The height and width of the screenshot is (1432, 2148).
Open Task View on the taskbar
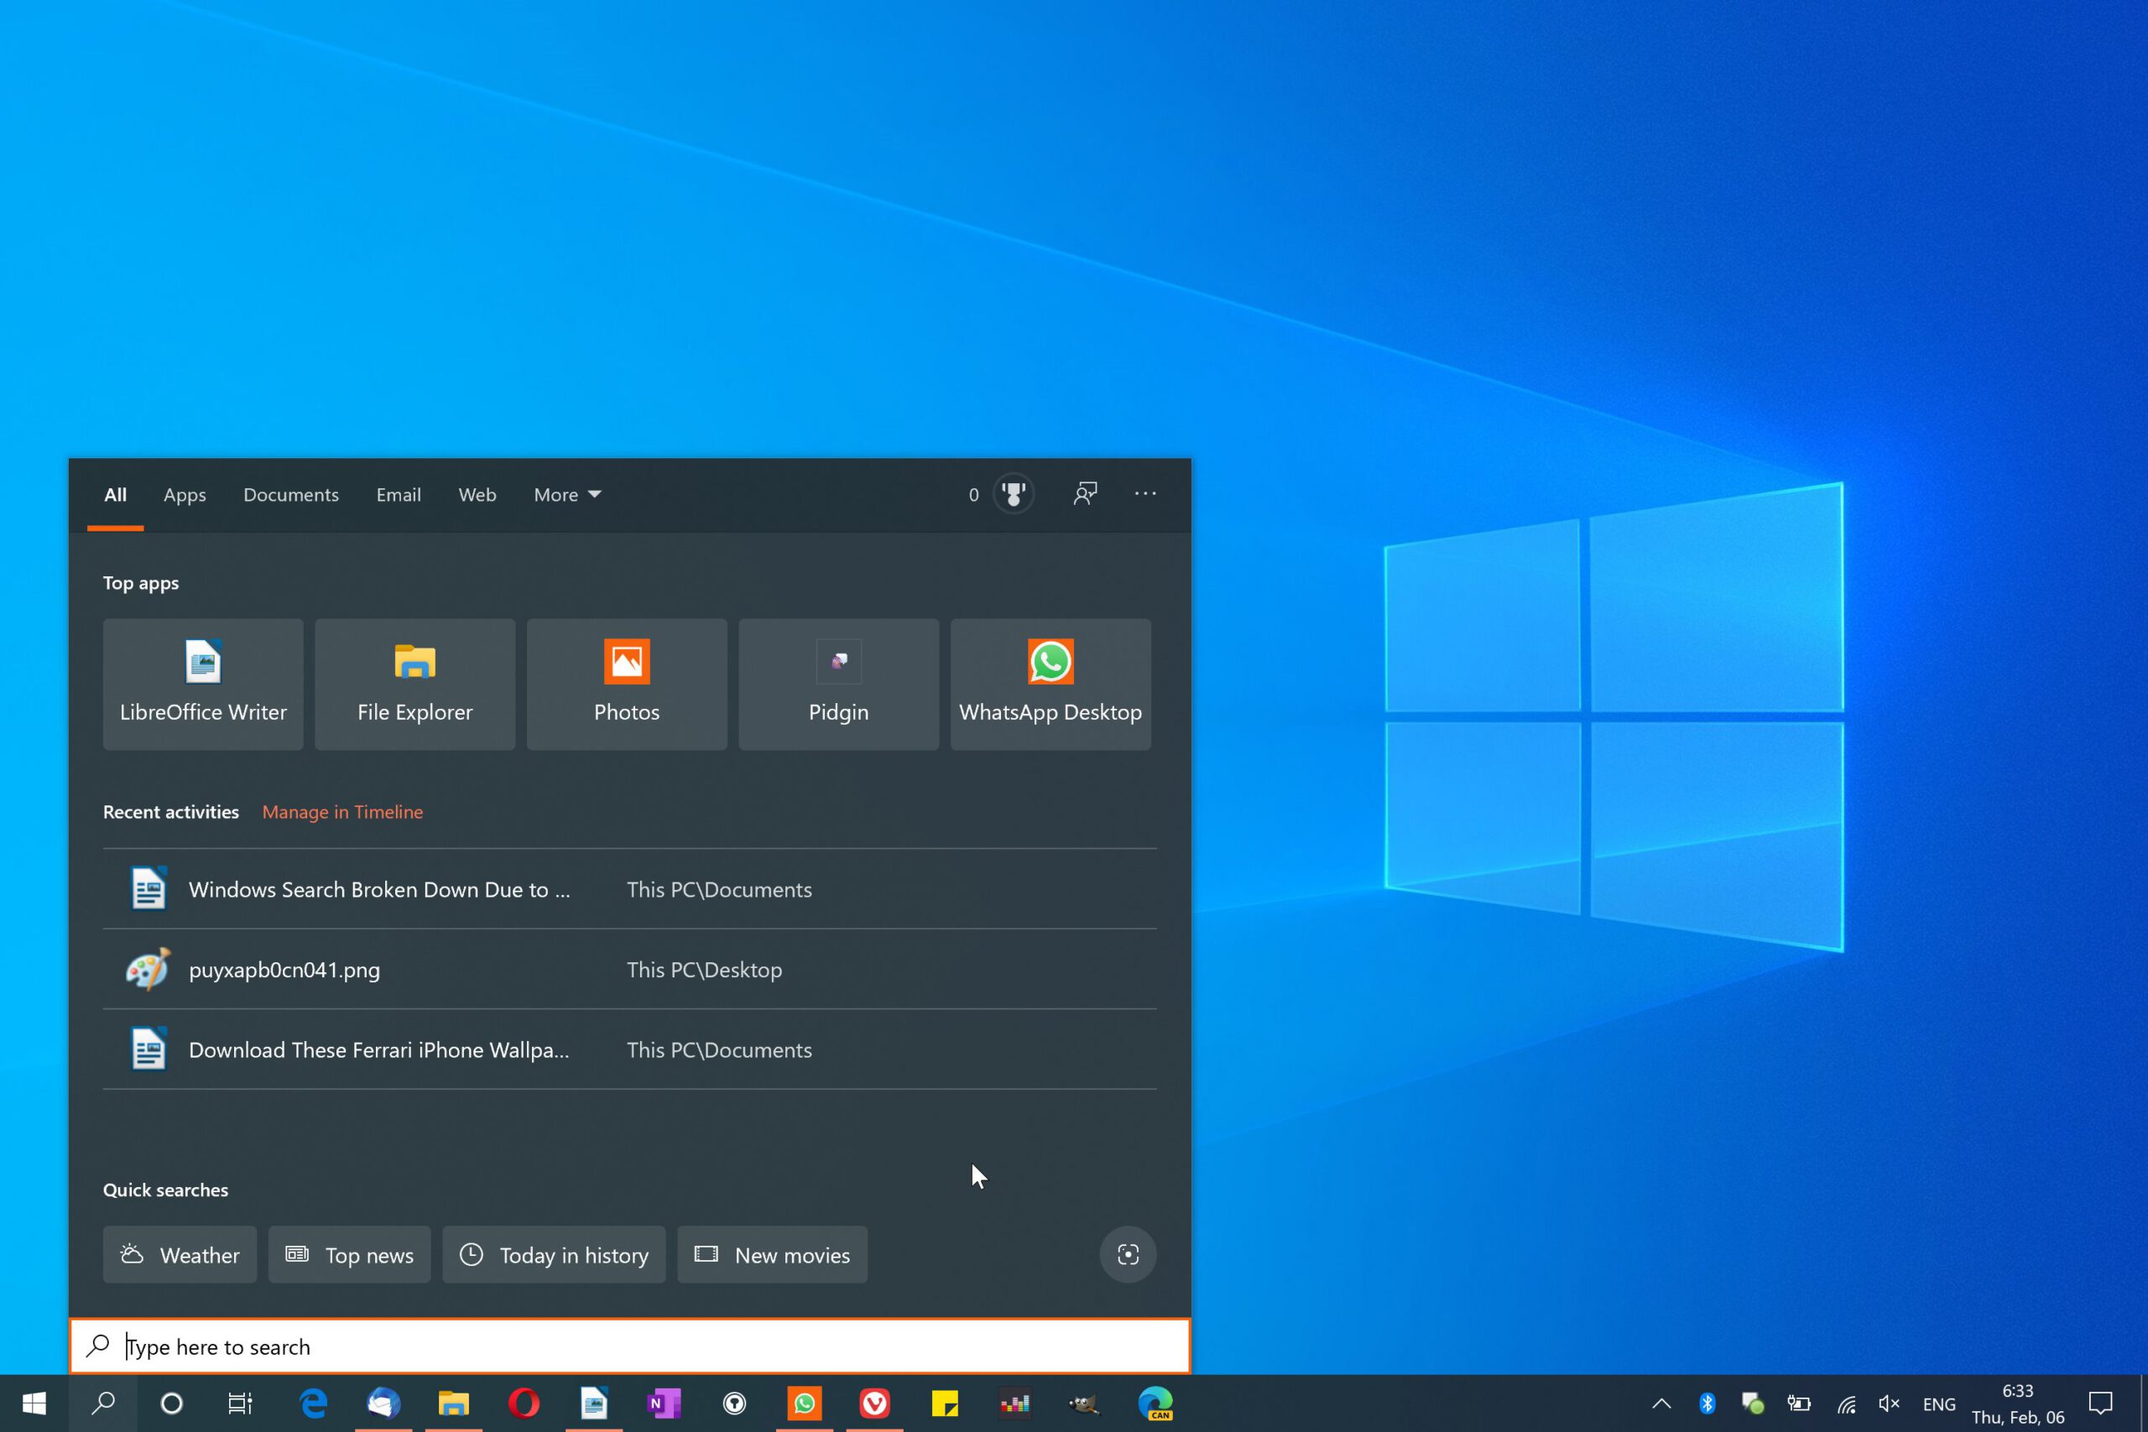point(240,1403)
